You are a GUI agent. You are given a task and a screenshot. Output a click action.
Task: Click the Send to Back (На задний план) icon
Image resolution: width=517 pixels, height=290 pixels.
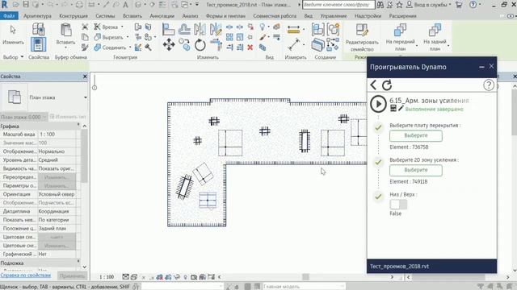pyautogui.click(x=435, y=31)
